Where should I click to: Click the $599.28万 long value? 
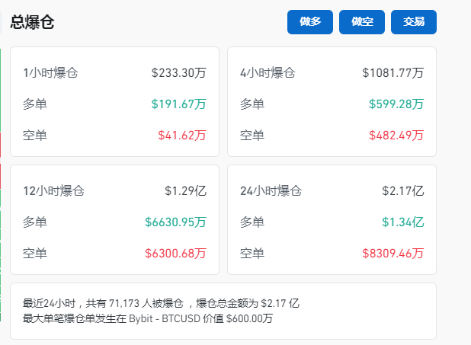(396, 104)
